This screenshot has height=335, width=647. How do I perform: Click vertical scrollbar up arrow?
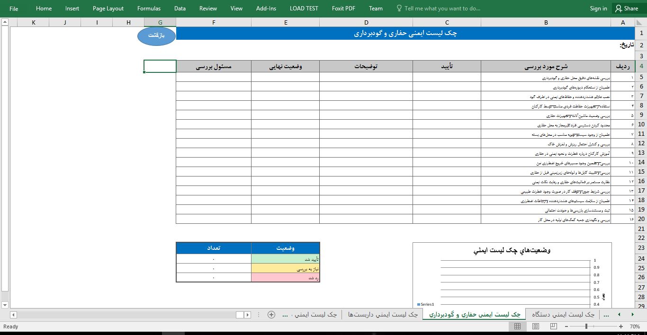coord(4,23)
